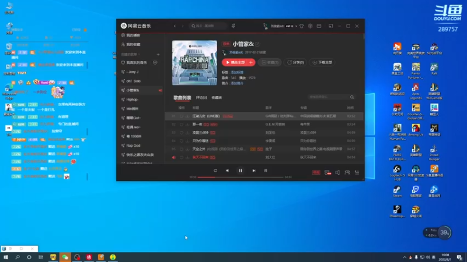Viewport: 467px width, 262px height.
Task: Click the 分享 share button
Action: coord(295,62)
